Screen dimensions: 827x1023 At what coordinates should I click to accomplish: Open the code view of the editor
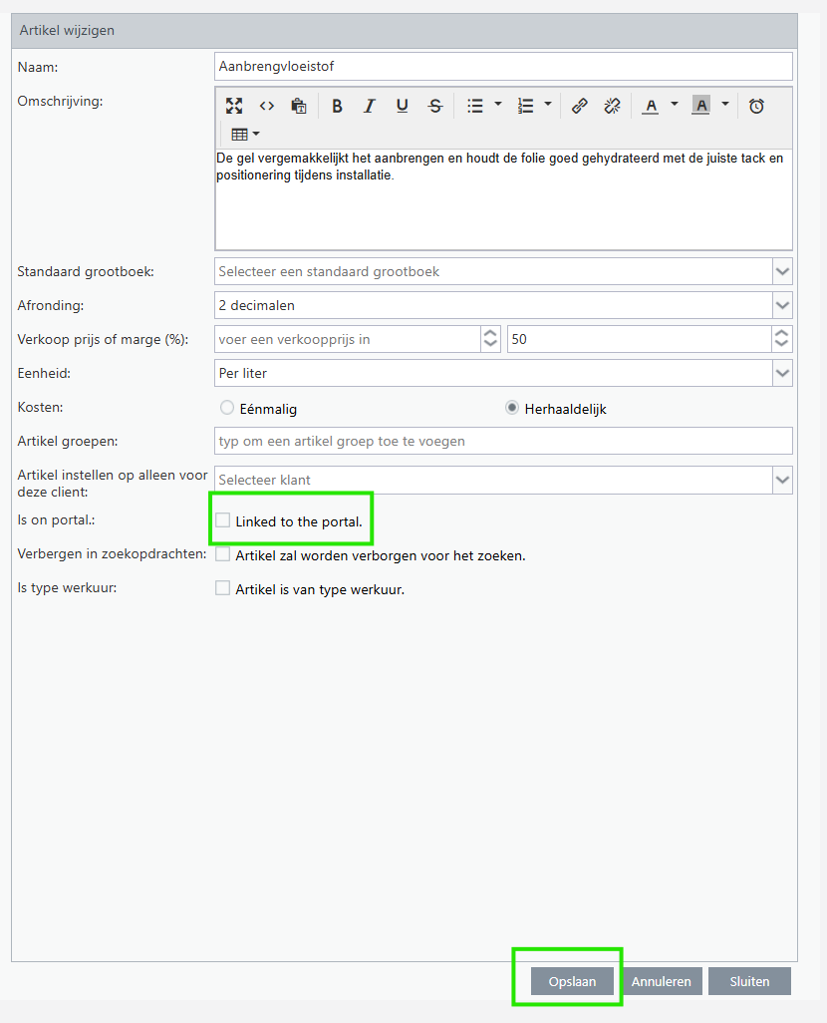coord(266,106)
